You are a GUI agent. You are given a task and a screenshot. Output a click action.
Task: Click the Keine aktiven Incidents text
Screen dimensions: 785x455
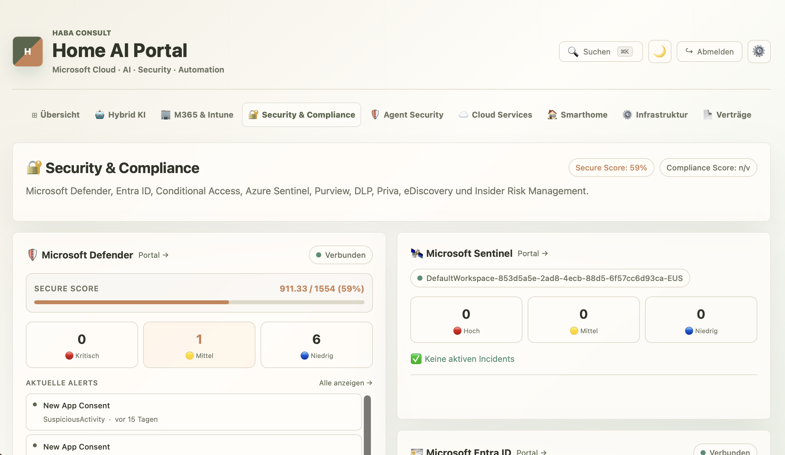(470, 359)
